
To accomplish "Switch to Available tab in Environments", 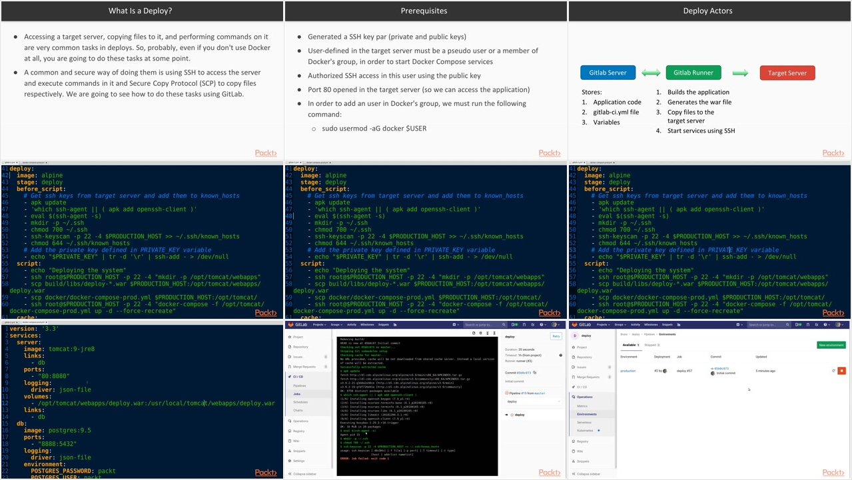I will click(631, 345).
